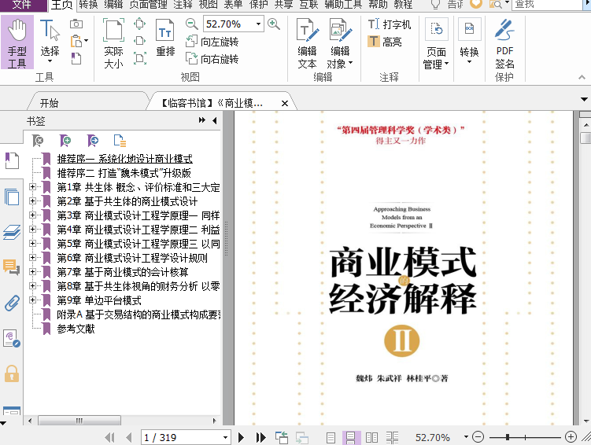The height and width of the screenshot is (445, 591).
Task: Open the Comments side panel icon
Action: pyautogui.click(x=12, y=267)
